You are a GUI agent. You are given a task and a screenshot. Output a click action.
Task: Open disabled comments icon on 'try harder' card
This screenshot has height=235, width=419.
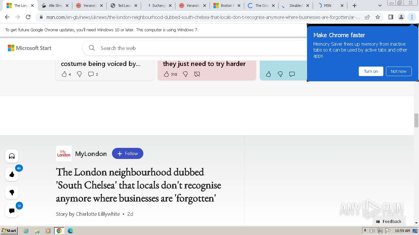coord(197,74)
